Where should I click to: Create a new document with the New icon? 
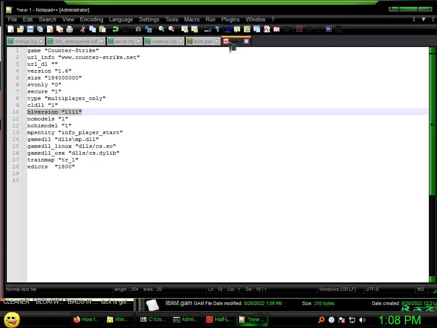point(11,29)
